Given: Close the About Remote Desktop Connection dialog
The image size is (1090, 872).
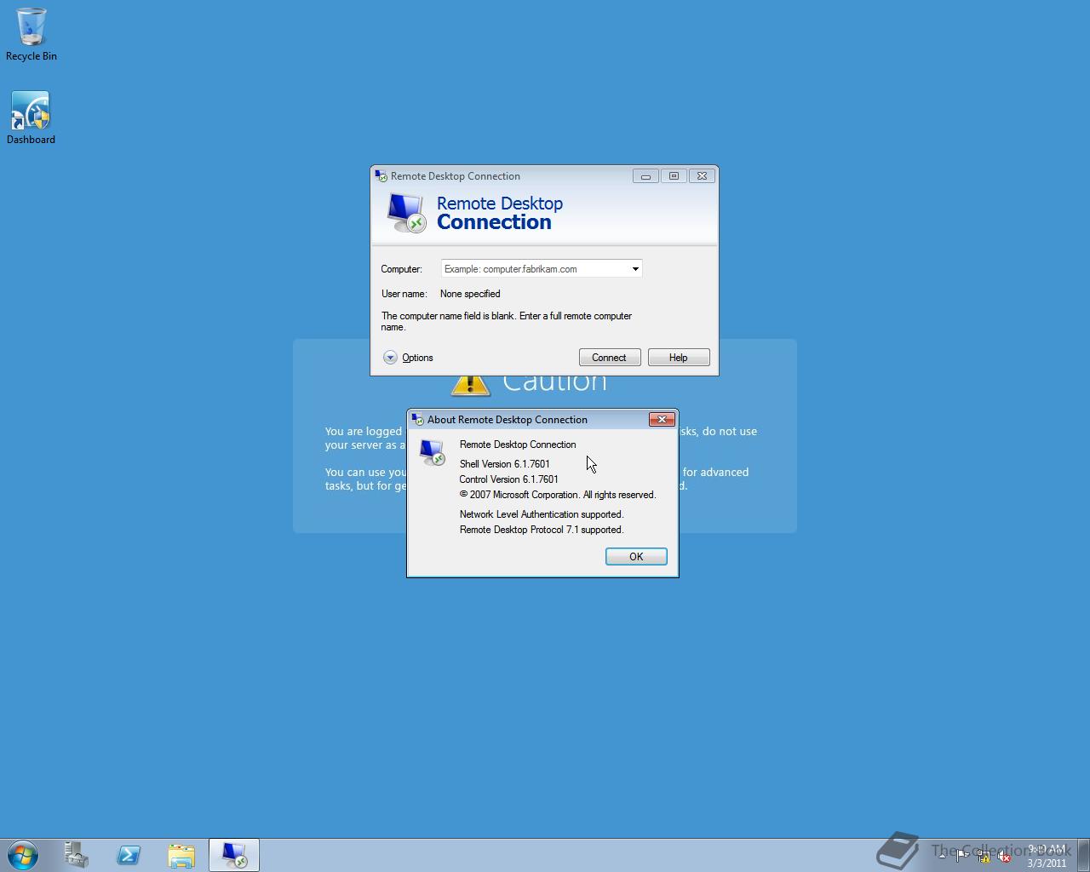Looking at the screenshot, I should [x=662, y=419].
